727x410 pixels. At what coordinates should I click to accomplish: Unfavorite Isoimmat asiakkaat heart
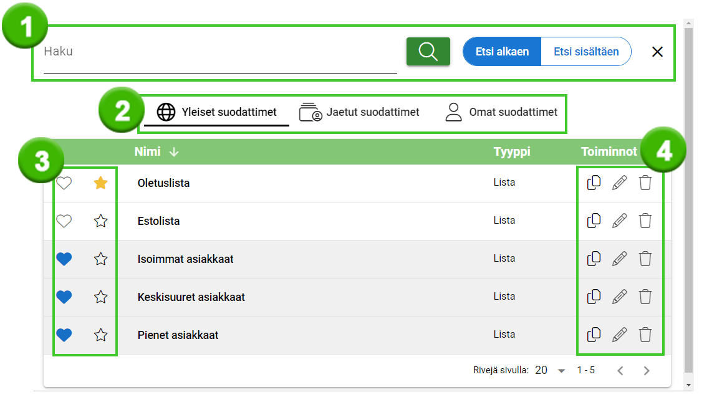[x=64, y=259]
